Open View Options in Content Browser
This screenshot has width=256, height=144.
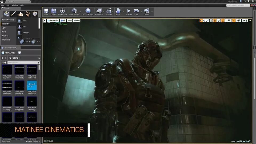pos(33,141)
